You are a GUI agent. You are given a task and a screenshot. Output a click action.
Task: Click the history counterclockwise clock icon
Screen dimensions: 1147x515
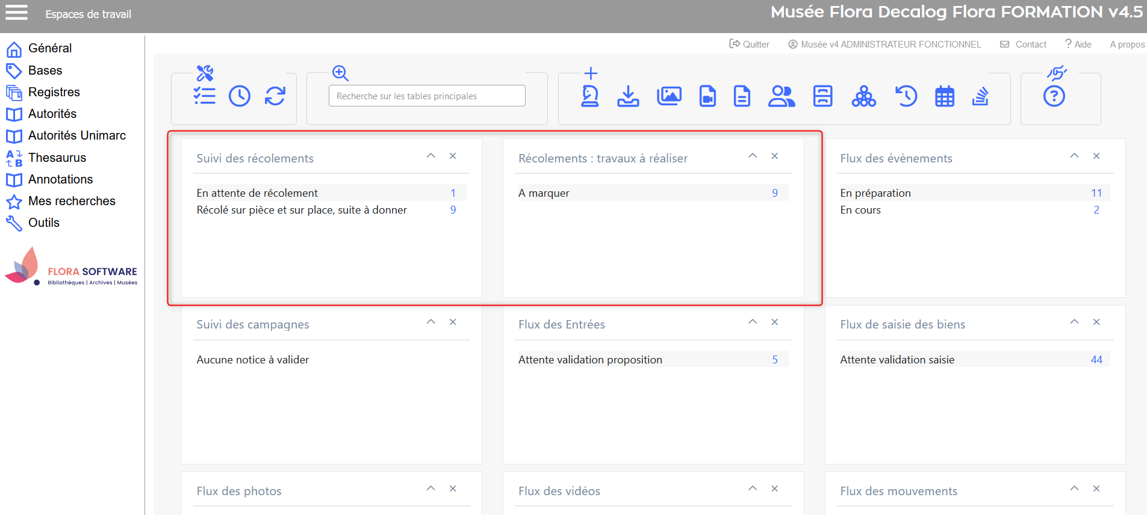pyautogui.click(x=906, y=96)
